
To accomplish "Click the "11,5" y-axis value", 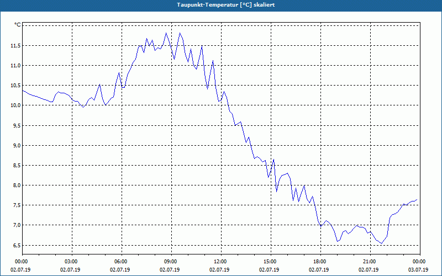I will pos(15,46).
